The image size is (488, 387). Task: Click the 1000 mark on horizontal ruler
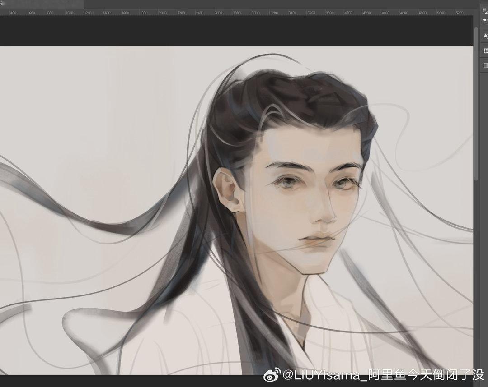(70, 13)
